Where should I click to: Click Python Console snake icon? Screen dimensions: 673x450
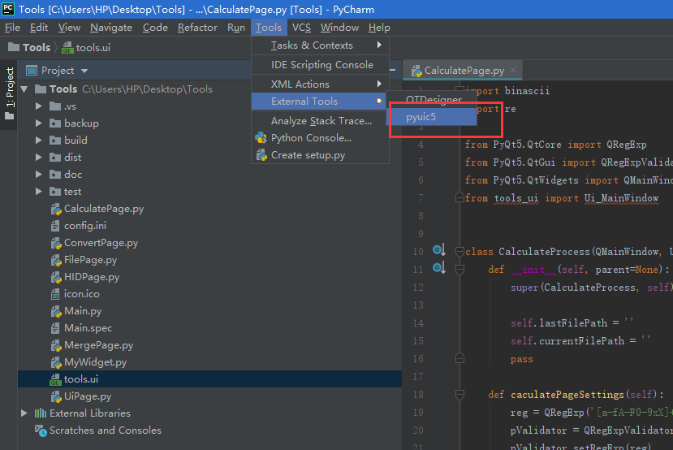[x=261, y=138]
